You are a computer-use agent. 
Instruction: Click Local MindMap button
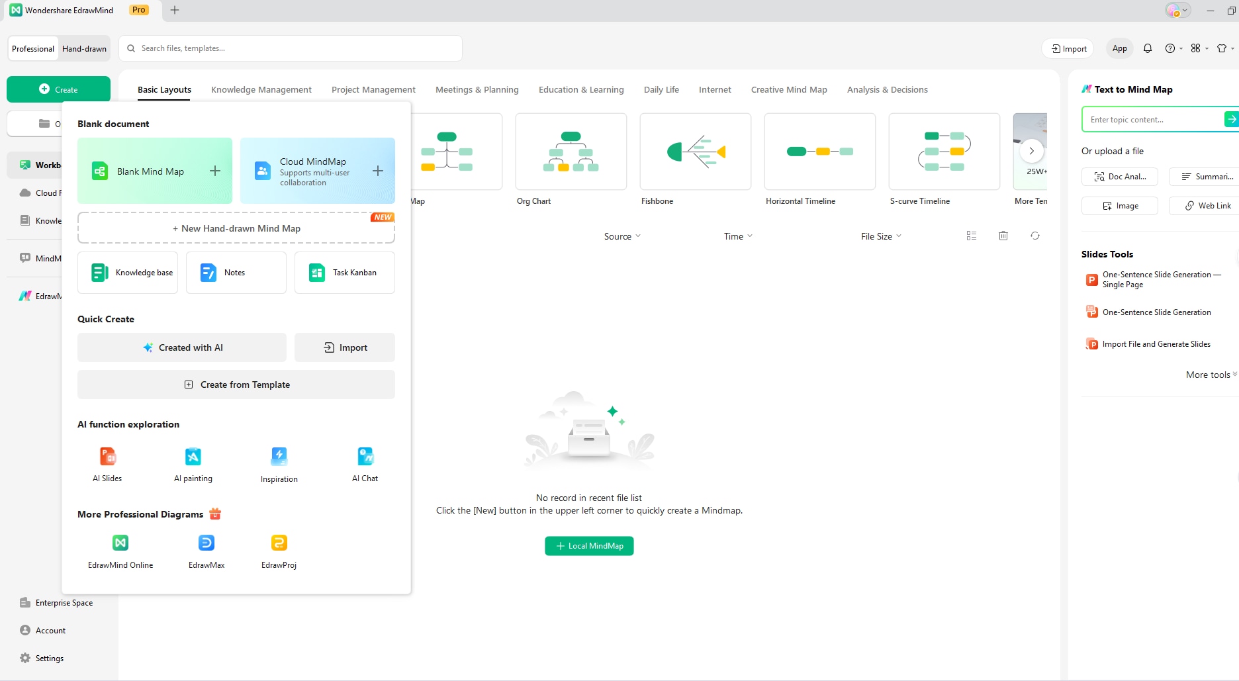(589, 546)
